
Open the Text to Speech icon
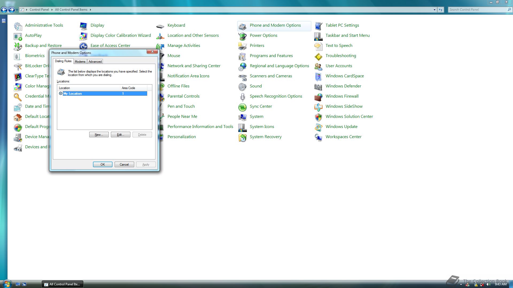pyautogui.click(x=318, y=46)
